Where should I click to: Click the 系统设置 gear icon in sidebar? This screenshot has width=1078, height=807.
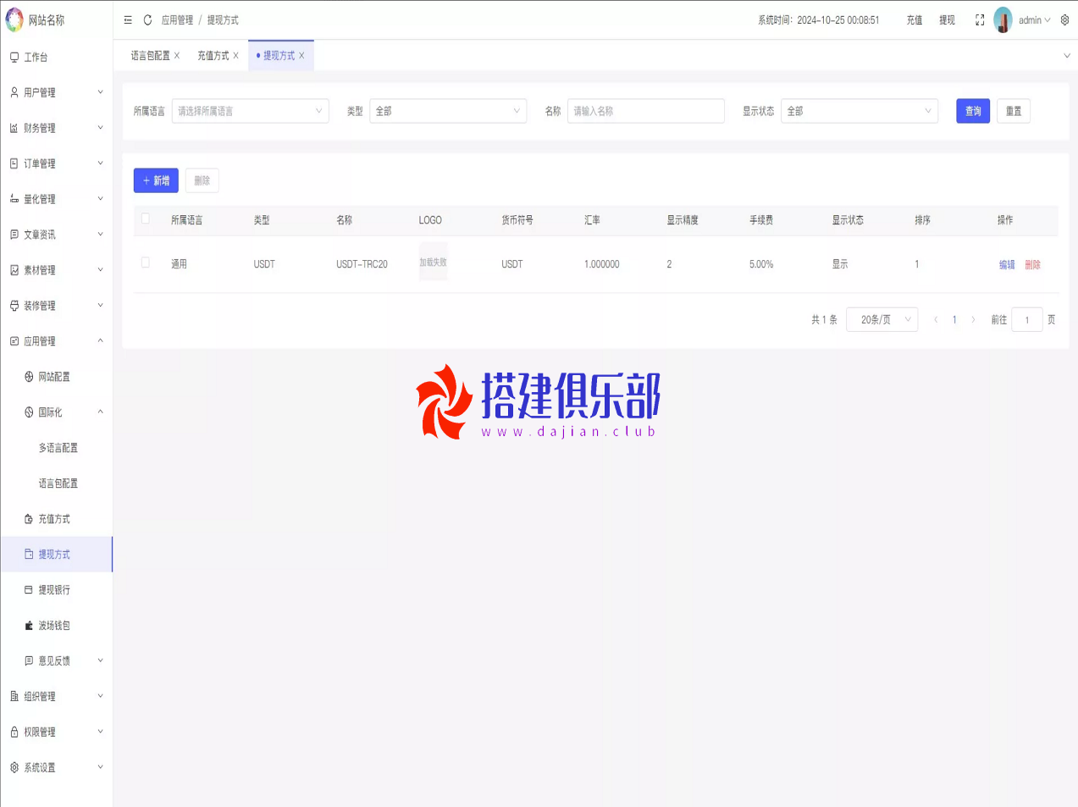tap(14, 767)
